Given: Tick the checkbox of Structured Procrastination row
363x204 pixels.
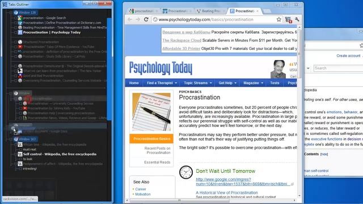Looking at the screenshot, I should point(16,42).
